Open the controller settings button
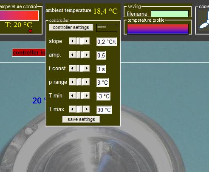 71,27
